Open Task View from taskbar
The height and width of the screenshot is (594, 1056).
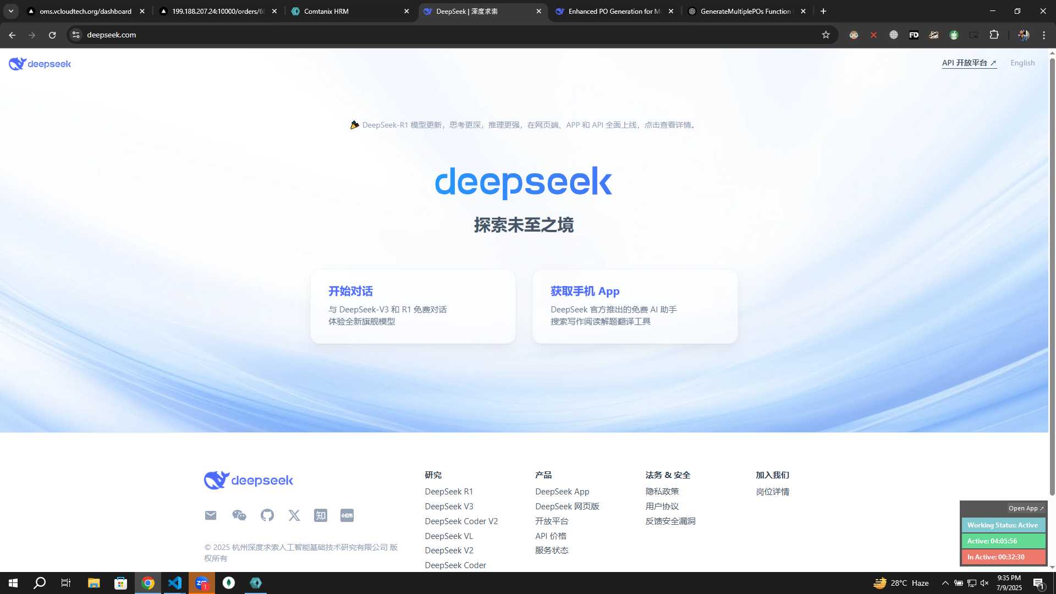[x=66, y=583]
